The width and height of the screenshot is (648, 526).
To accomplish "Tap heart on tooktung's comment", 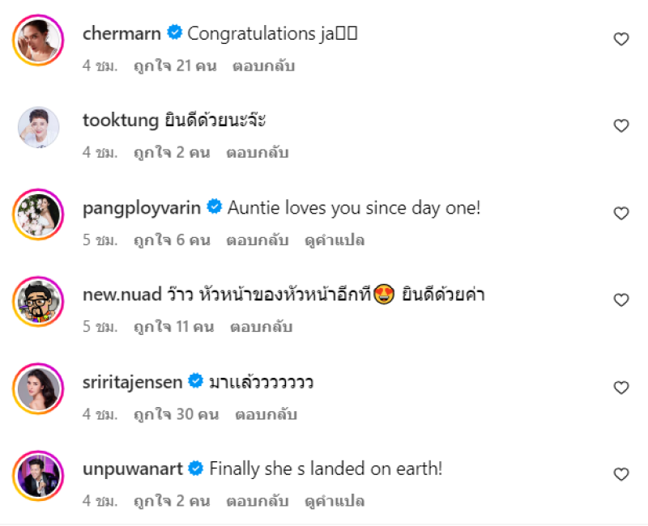I will (621, 125).
